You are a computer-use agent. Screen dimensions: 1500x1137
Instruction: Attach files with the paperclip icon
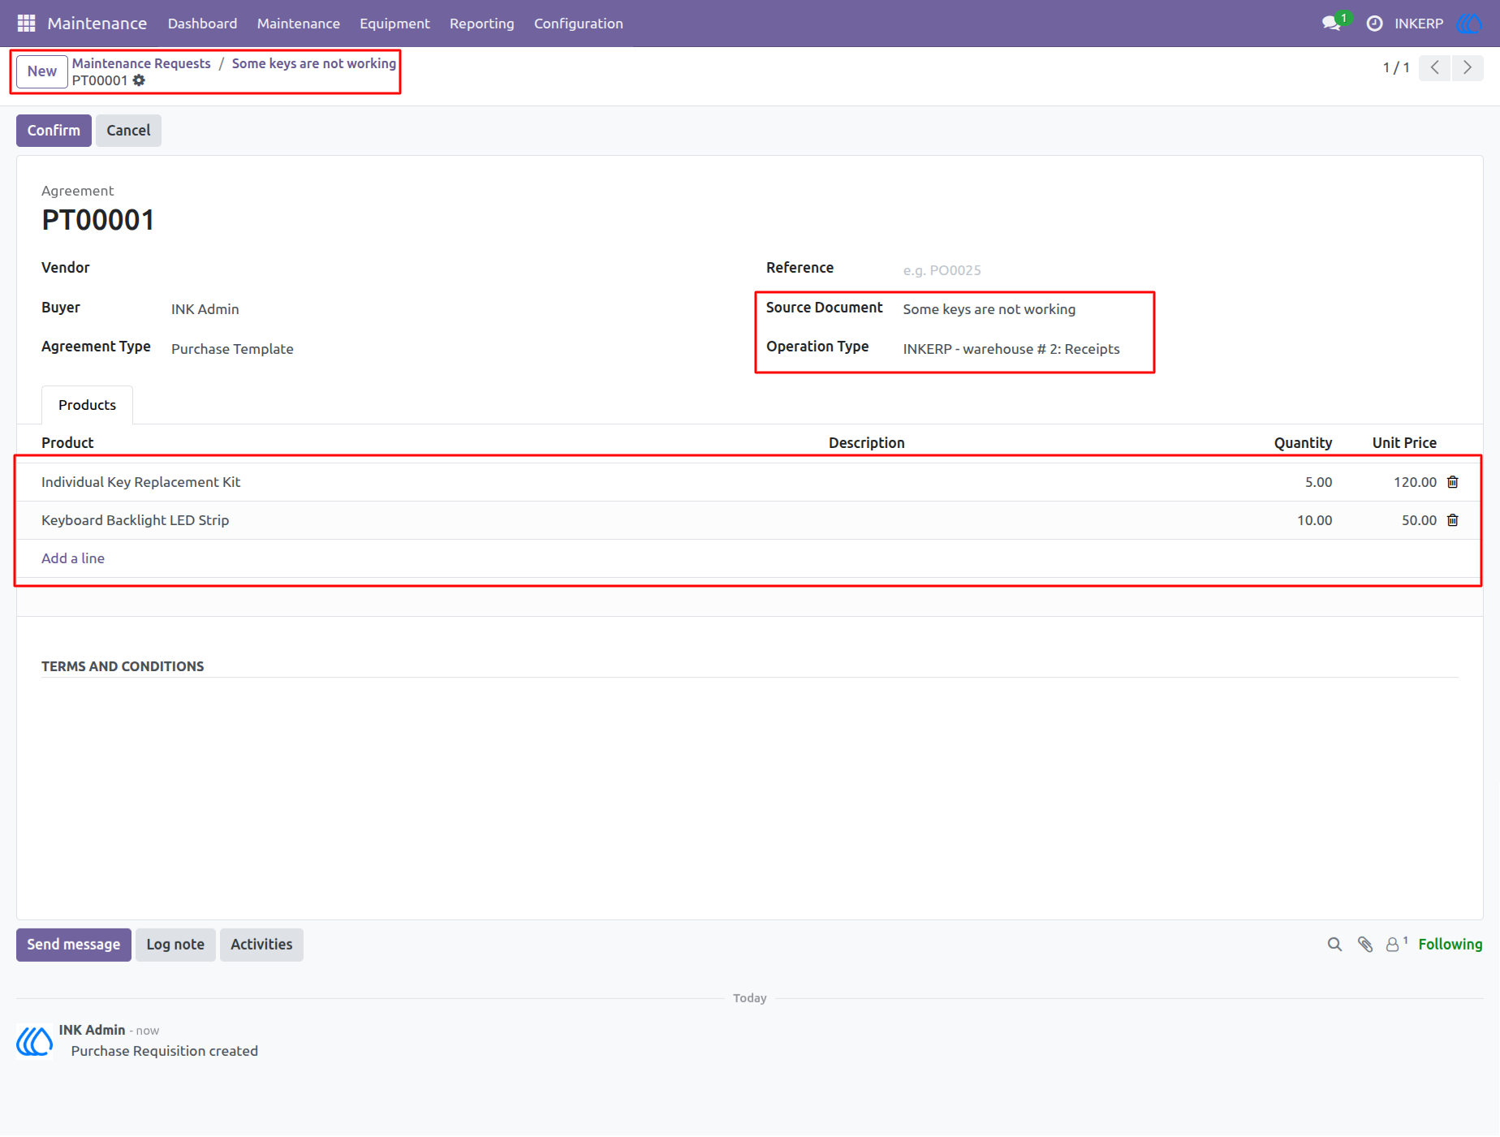click(1365, 945)
